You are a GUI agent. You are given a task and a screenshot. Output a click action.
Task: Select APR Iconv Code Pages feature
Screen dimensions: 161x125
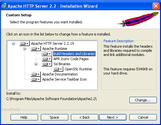[71, 59]
